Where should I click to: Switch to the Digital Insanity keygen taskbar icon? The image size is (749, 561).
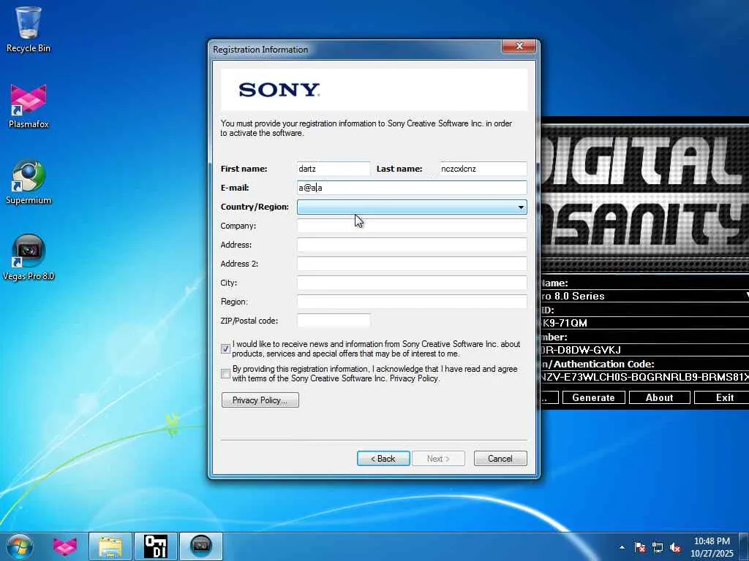pyautogui.click(x=156, y=546)
